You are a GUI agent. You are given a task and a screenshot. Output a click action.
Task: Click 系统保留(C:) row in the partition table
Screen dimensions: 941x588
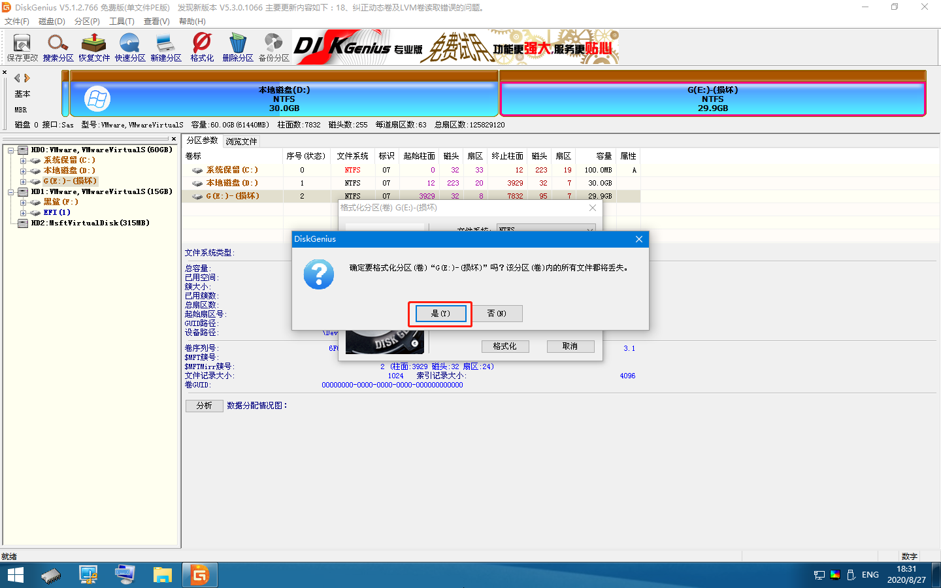[x=412, y=170]
